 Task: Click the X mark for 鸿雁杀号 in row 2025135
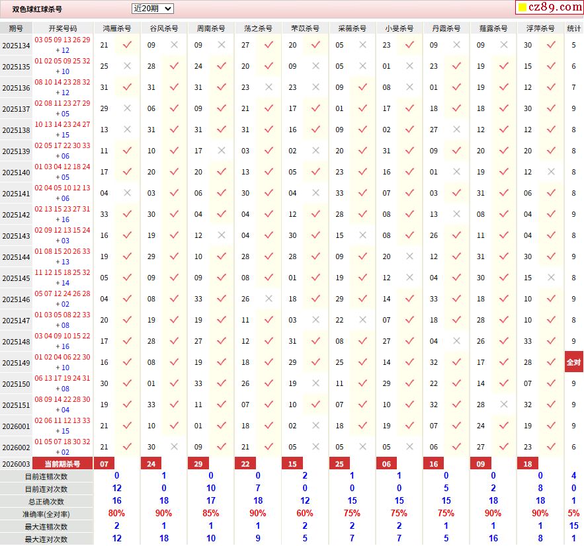(127, 66)
